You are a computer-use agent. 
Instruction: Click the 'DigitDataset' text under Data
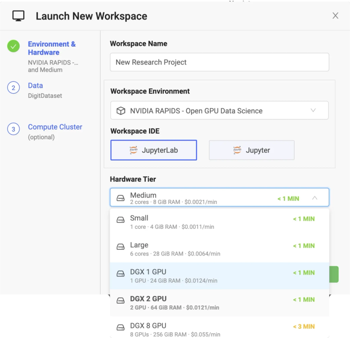[45, 96]
